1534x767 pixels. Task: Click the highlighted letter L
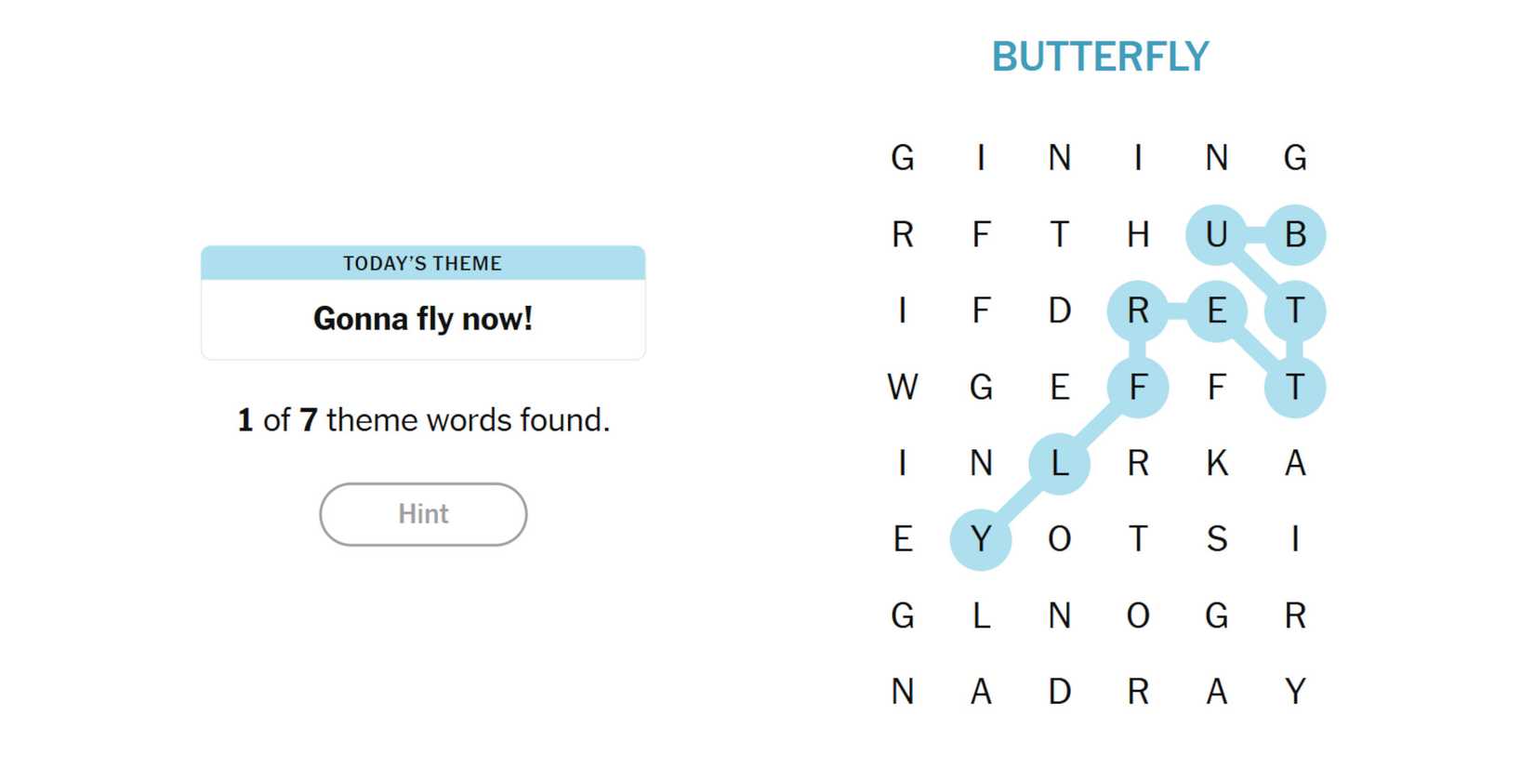[1059, 463]
